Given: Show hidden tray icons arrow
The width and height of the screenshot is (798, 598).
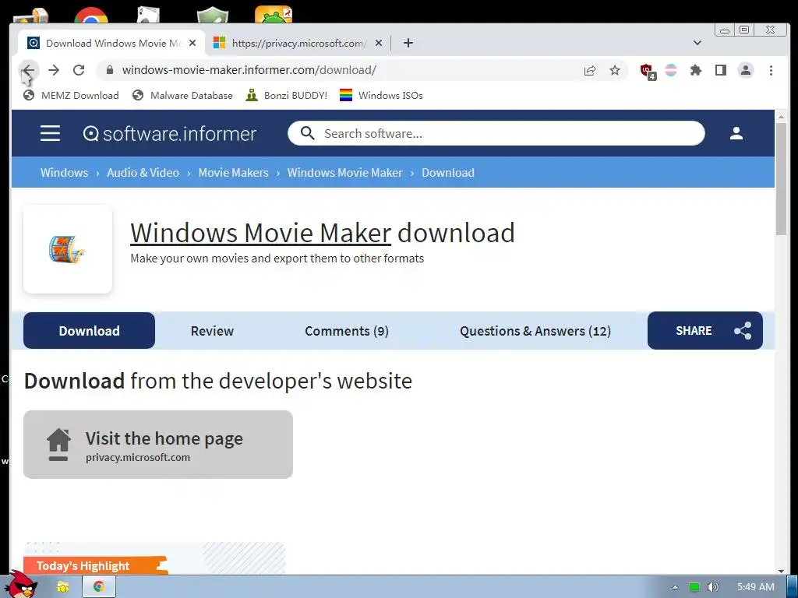Looking at the screenshot, I should point(675,587).
